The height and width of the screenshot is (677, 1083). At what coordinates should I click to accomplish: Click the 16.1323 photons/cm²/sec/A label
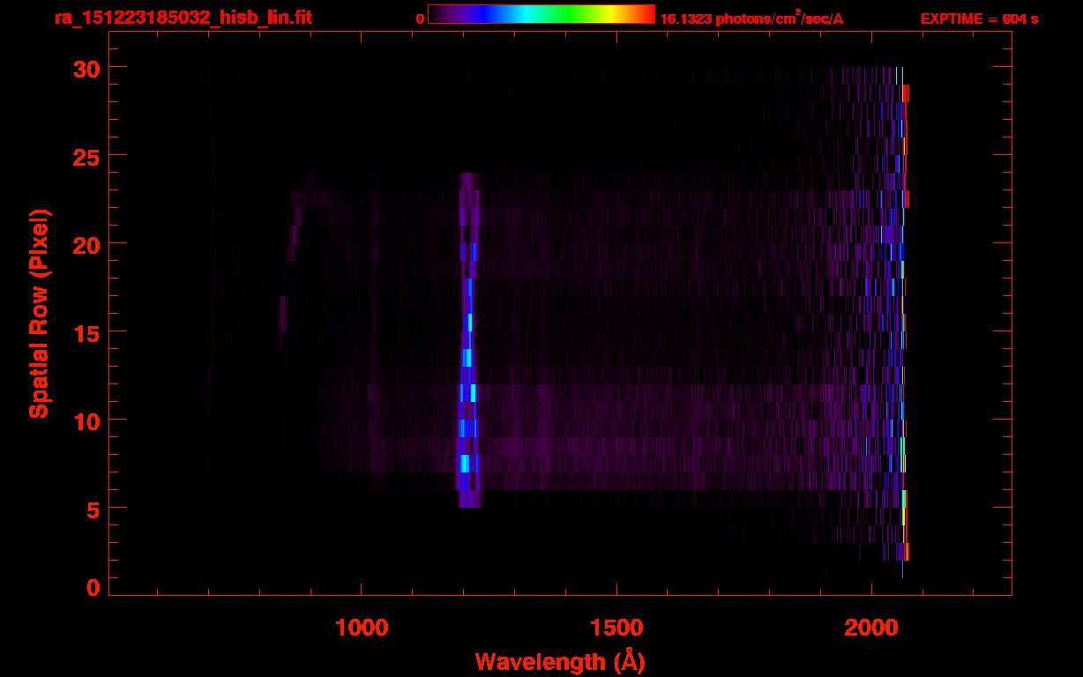(x=751, y=19)
